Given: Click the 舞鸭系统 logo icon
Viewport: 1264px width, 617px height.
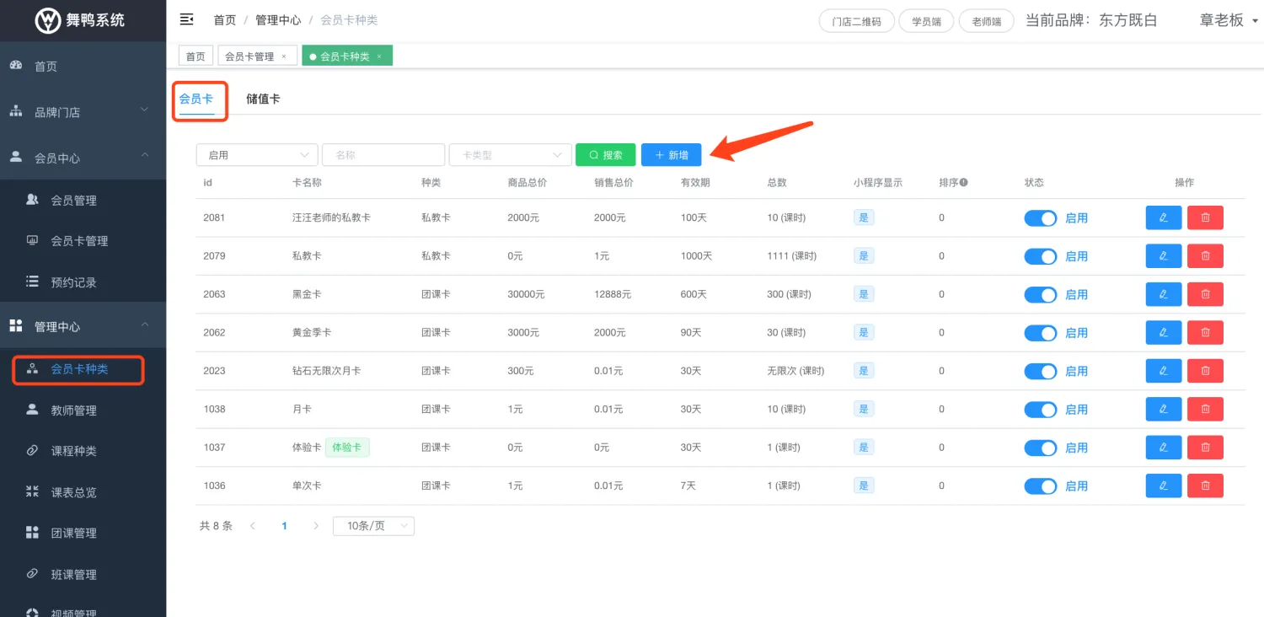Looking at the screenshot, I should tap(47, 20).
